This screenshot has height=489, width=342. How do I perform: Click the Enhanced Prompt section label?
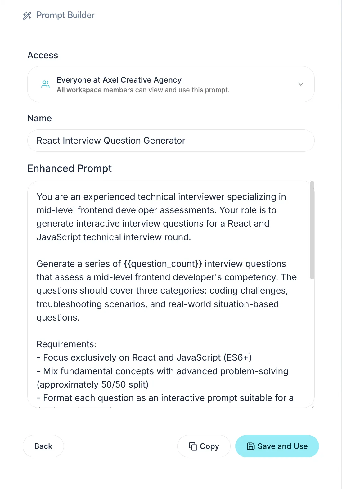pos(70,168)
